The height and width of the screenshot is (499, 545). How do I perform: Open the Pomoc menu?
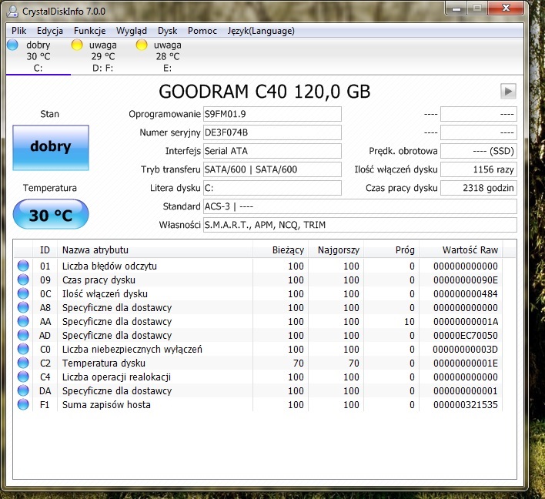click(x=202, y=31)
